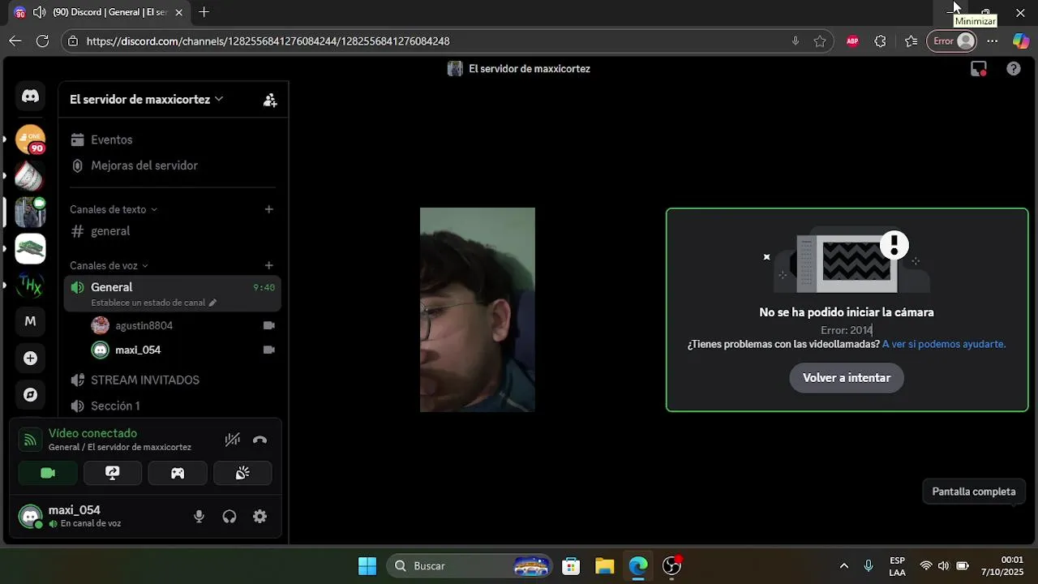Mute the microphone in user panel
The height and width of the screenshot is (584, 1038).
coord(199,517)
